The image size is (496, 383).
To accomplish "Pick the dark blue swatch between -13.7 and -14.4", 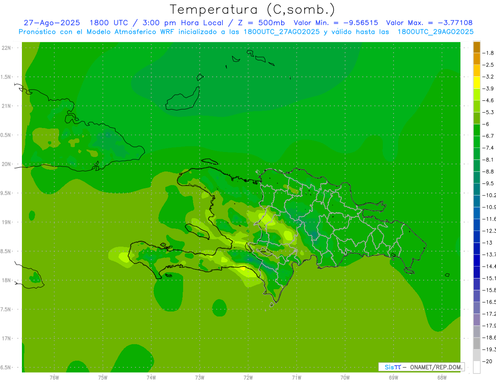I will (477, 260).
